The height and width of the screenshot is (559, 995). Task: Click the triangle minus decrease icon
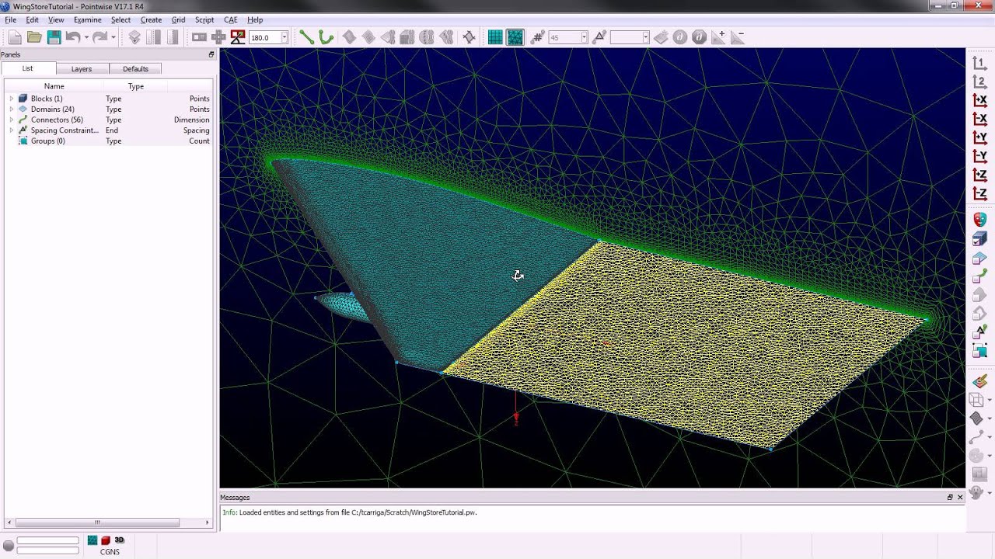pyautogui.click(x=738, y=37)
